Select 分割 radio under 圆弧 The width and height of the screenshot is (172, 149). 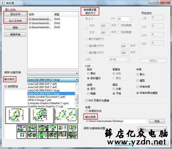pos(114,89)
